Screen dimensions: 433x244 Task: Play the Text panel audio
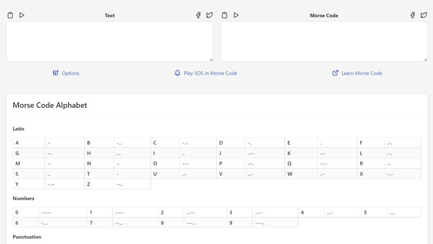pyautogui.click(x=22, y=15)
